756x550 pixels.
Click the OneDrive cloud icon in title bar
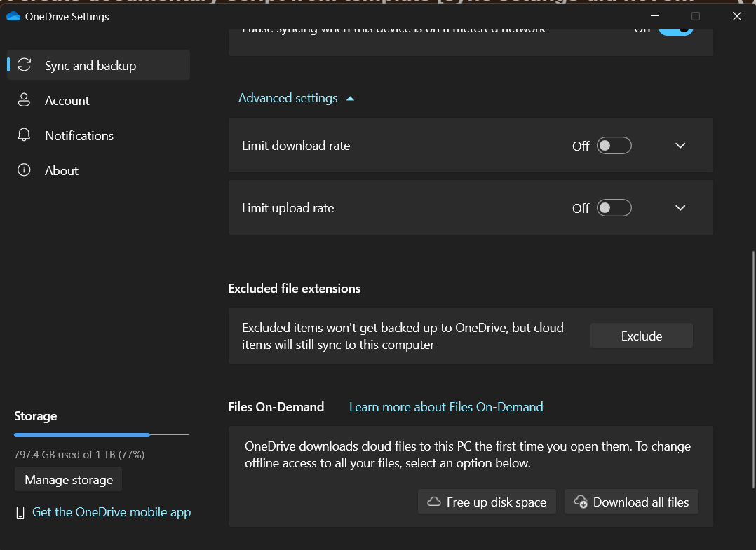tap(13, 16)
